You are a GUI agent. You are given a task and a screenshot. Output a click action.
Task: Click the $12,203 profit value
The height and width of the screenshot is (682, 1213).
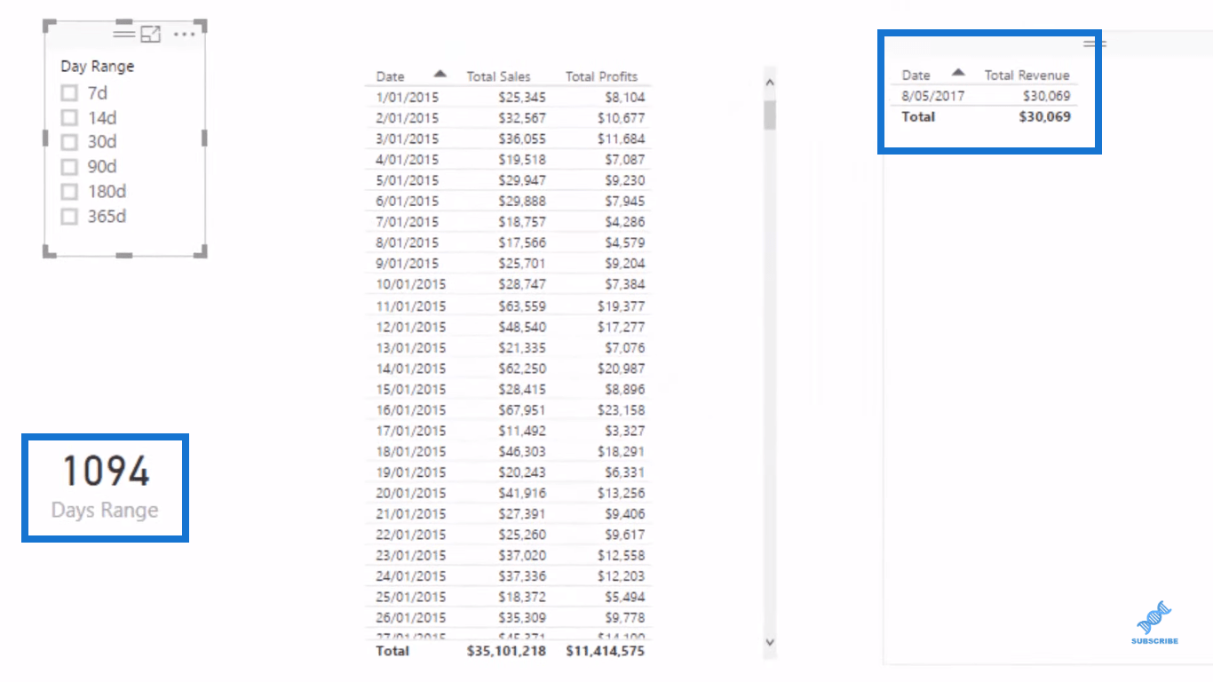[621, 576]
